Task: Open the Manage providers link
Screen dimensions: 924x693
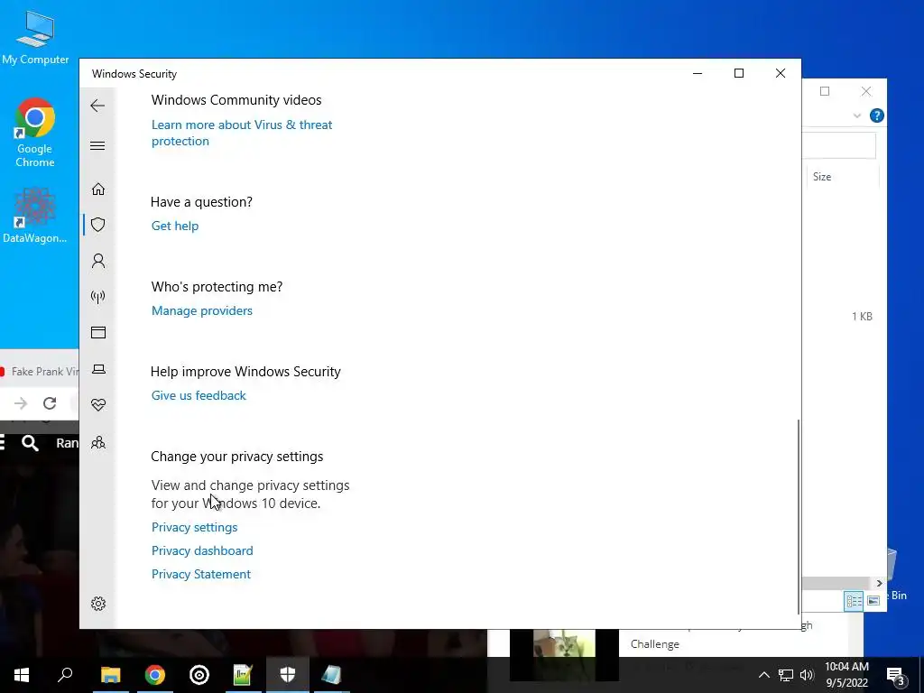Action: click(201, 310)
